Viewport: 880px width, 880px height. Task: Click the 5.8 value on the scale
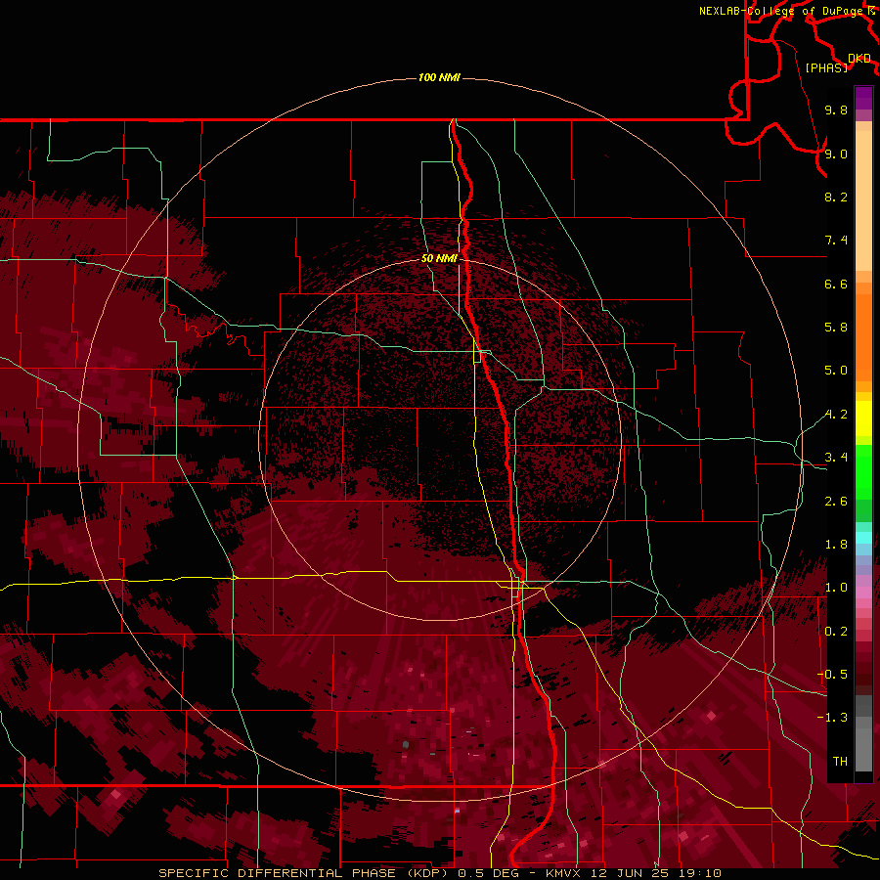836,328
